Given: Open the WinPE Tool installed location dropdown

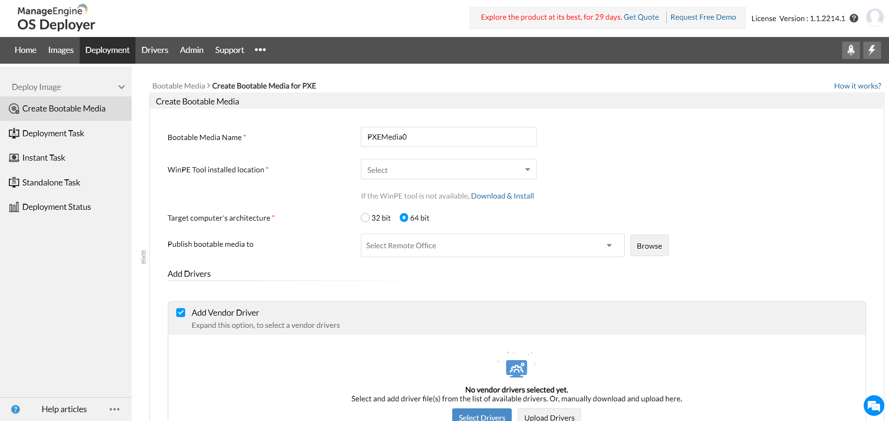Looking at the screenshot, I should [448, 170].
